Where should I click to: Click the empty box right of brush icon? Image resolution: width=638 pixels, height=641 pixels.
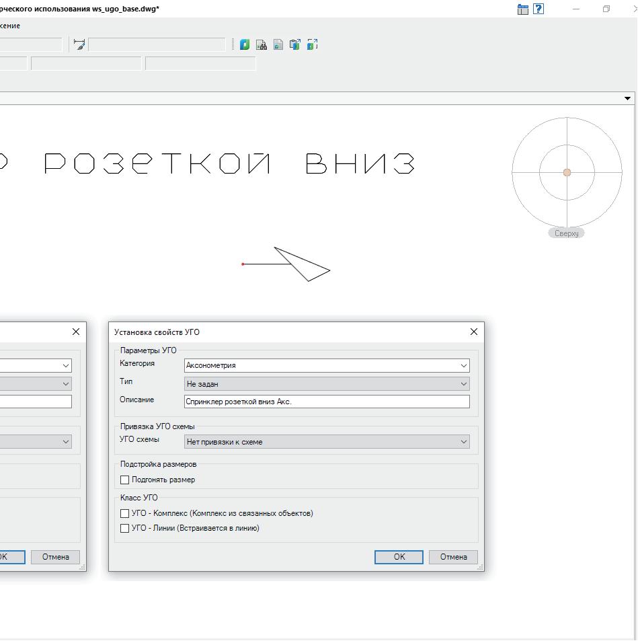click(x=157, y=44)
